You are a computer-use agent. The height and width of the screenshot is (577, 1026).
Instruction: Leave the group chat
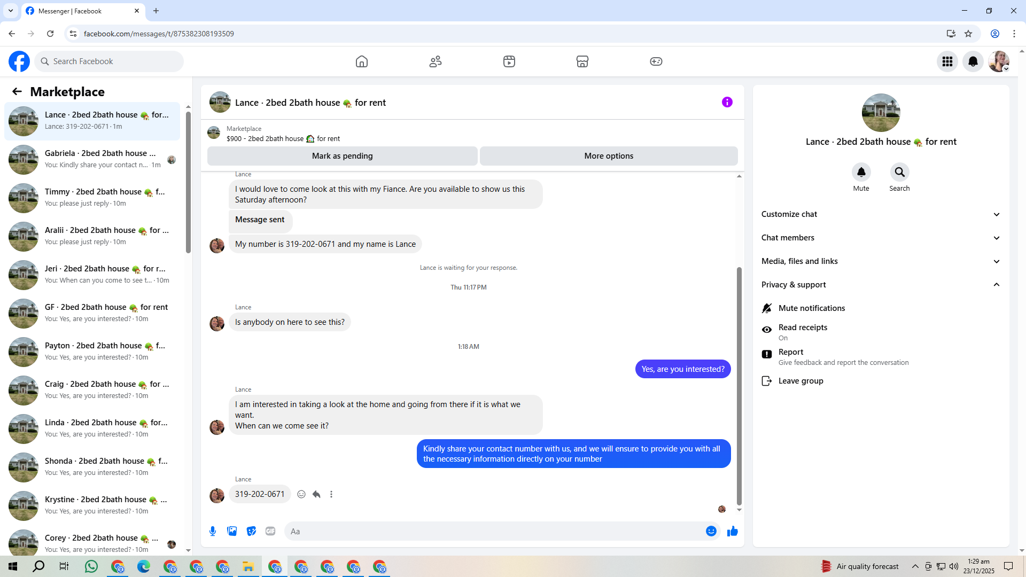(x=881, y=381)
